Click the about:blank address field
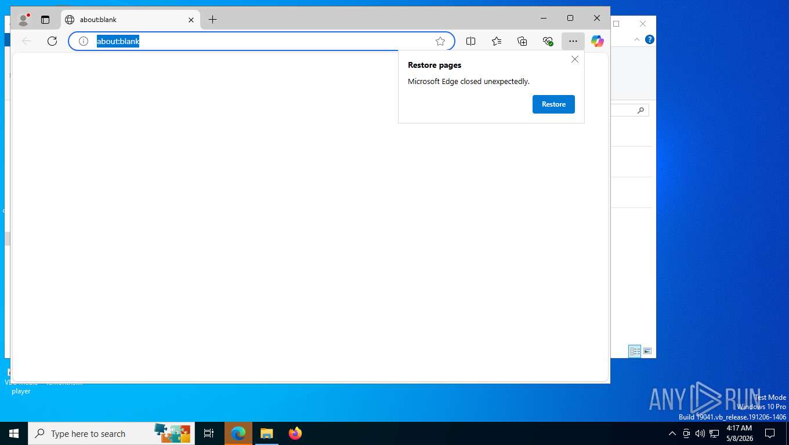The width and height of the screenshot is (789, 445). pos(261,41)
